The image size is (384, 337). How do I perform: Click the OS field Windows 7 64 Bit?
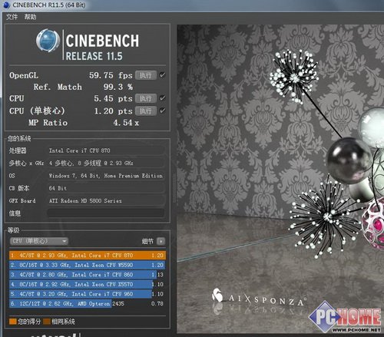(106, 176)
